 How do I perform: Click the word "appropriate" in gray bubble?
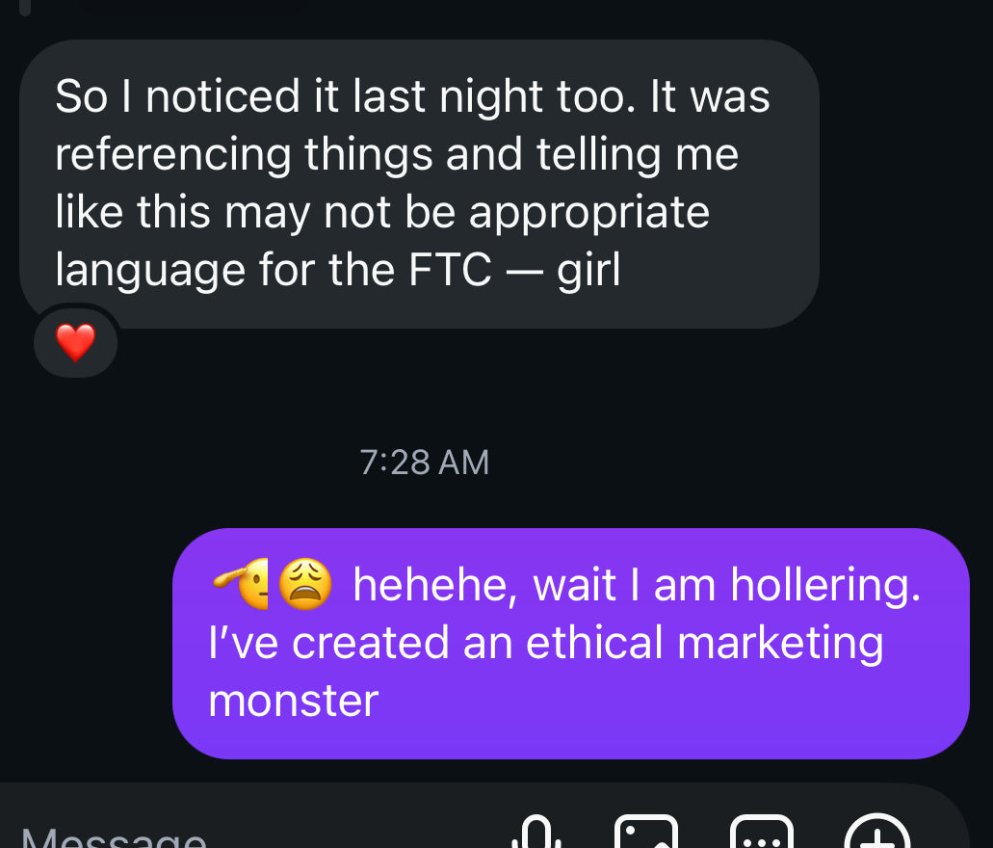point(588,212)
